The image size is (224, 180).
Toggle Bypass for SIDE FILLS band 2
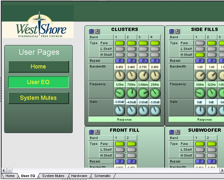(212, 61)
